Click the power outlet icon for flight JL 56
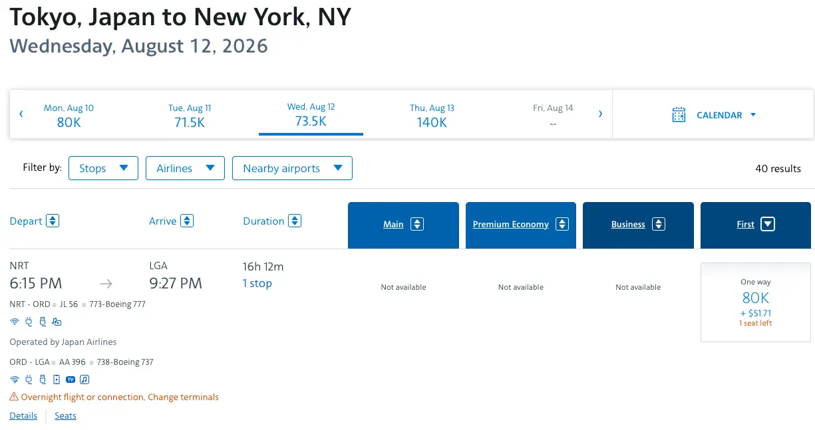The width and height of the screenshot is (815, 430). (29, 322)
